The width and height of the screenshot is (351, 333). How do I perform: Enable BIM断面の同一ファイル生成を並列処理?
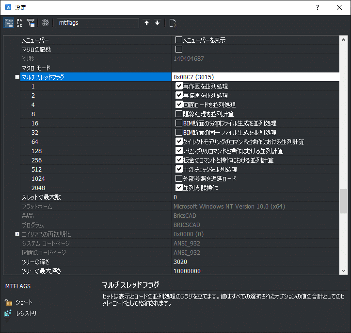point(178,132)
